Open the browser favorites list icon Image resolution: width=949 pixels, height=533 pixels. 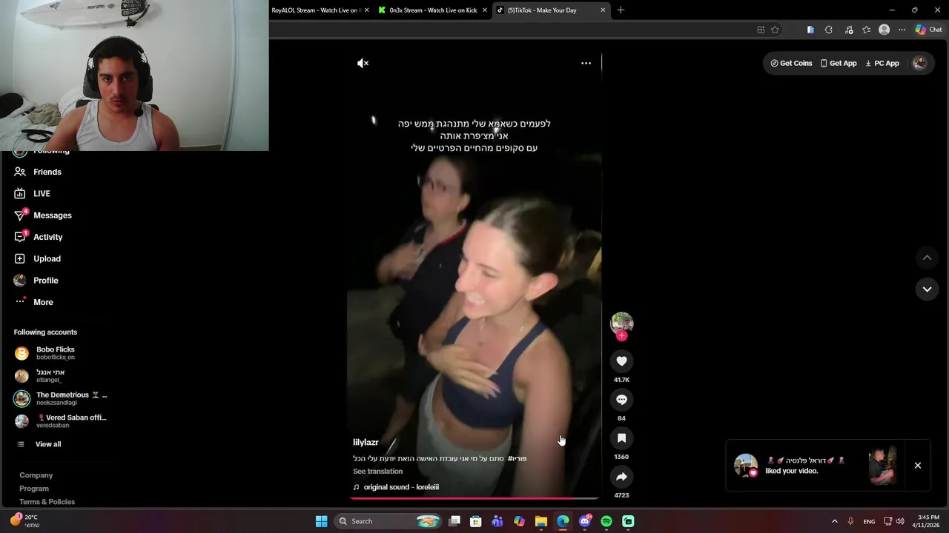point(866,30)
